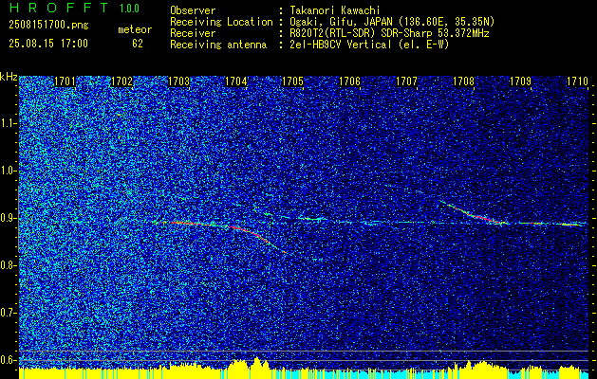The image size is (597, 379).
Task: Click the Receiving antenna label
Action: tap(218, 45)
